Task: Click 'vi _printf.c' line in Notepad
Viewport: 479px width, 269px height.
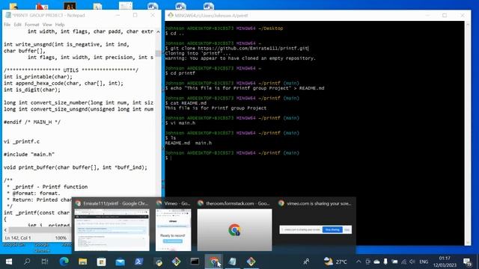Action: pos(22,141)
